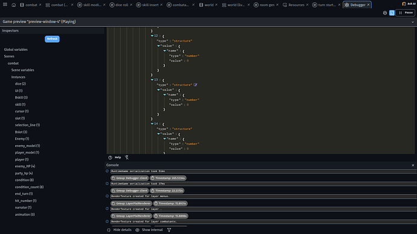Click Timestamp: 205.5334s chip

[x=168, y=178]
